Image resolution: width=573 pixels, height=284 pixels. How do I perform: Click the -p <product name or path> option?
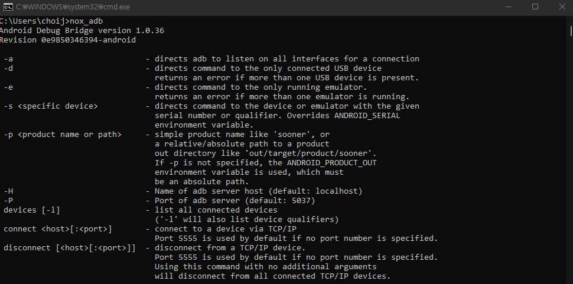pos(62,135)
